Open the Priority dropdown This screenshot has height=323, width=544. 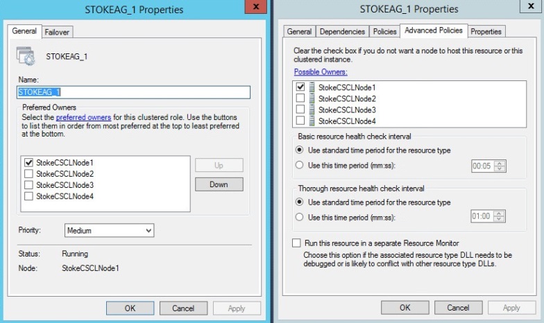[109, 230]
